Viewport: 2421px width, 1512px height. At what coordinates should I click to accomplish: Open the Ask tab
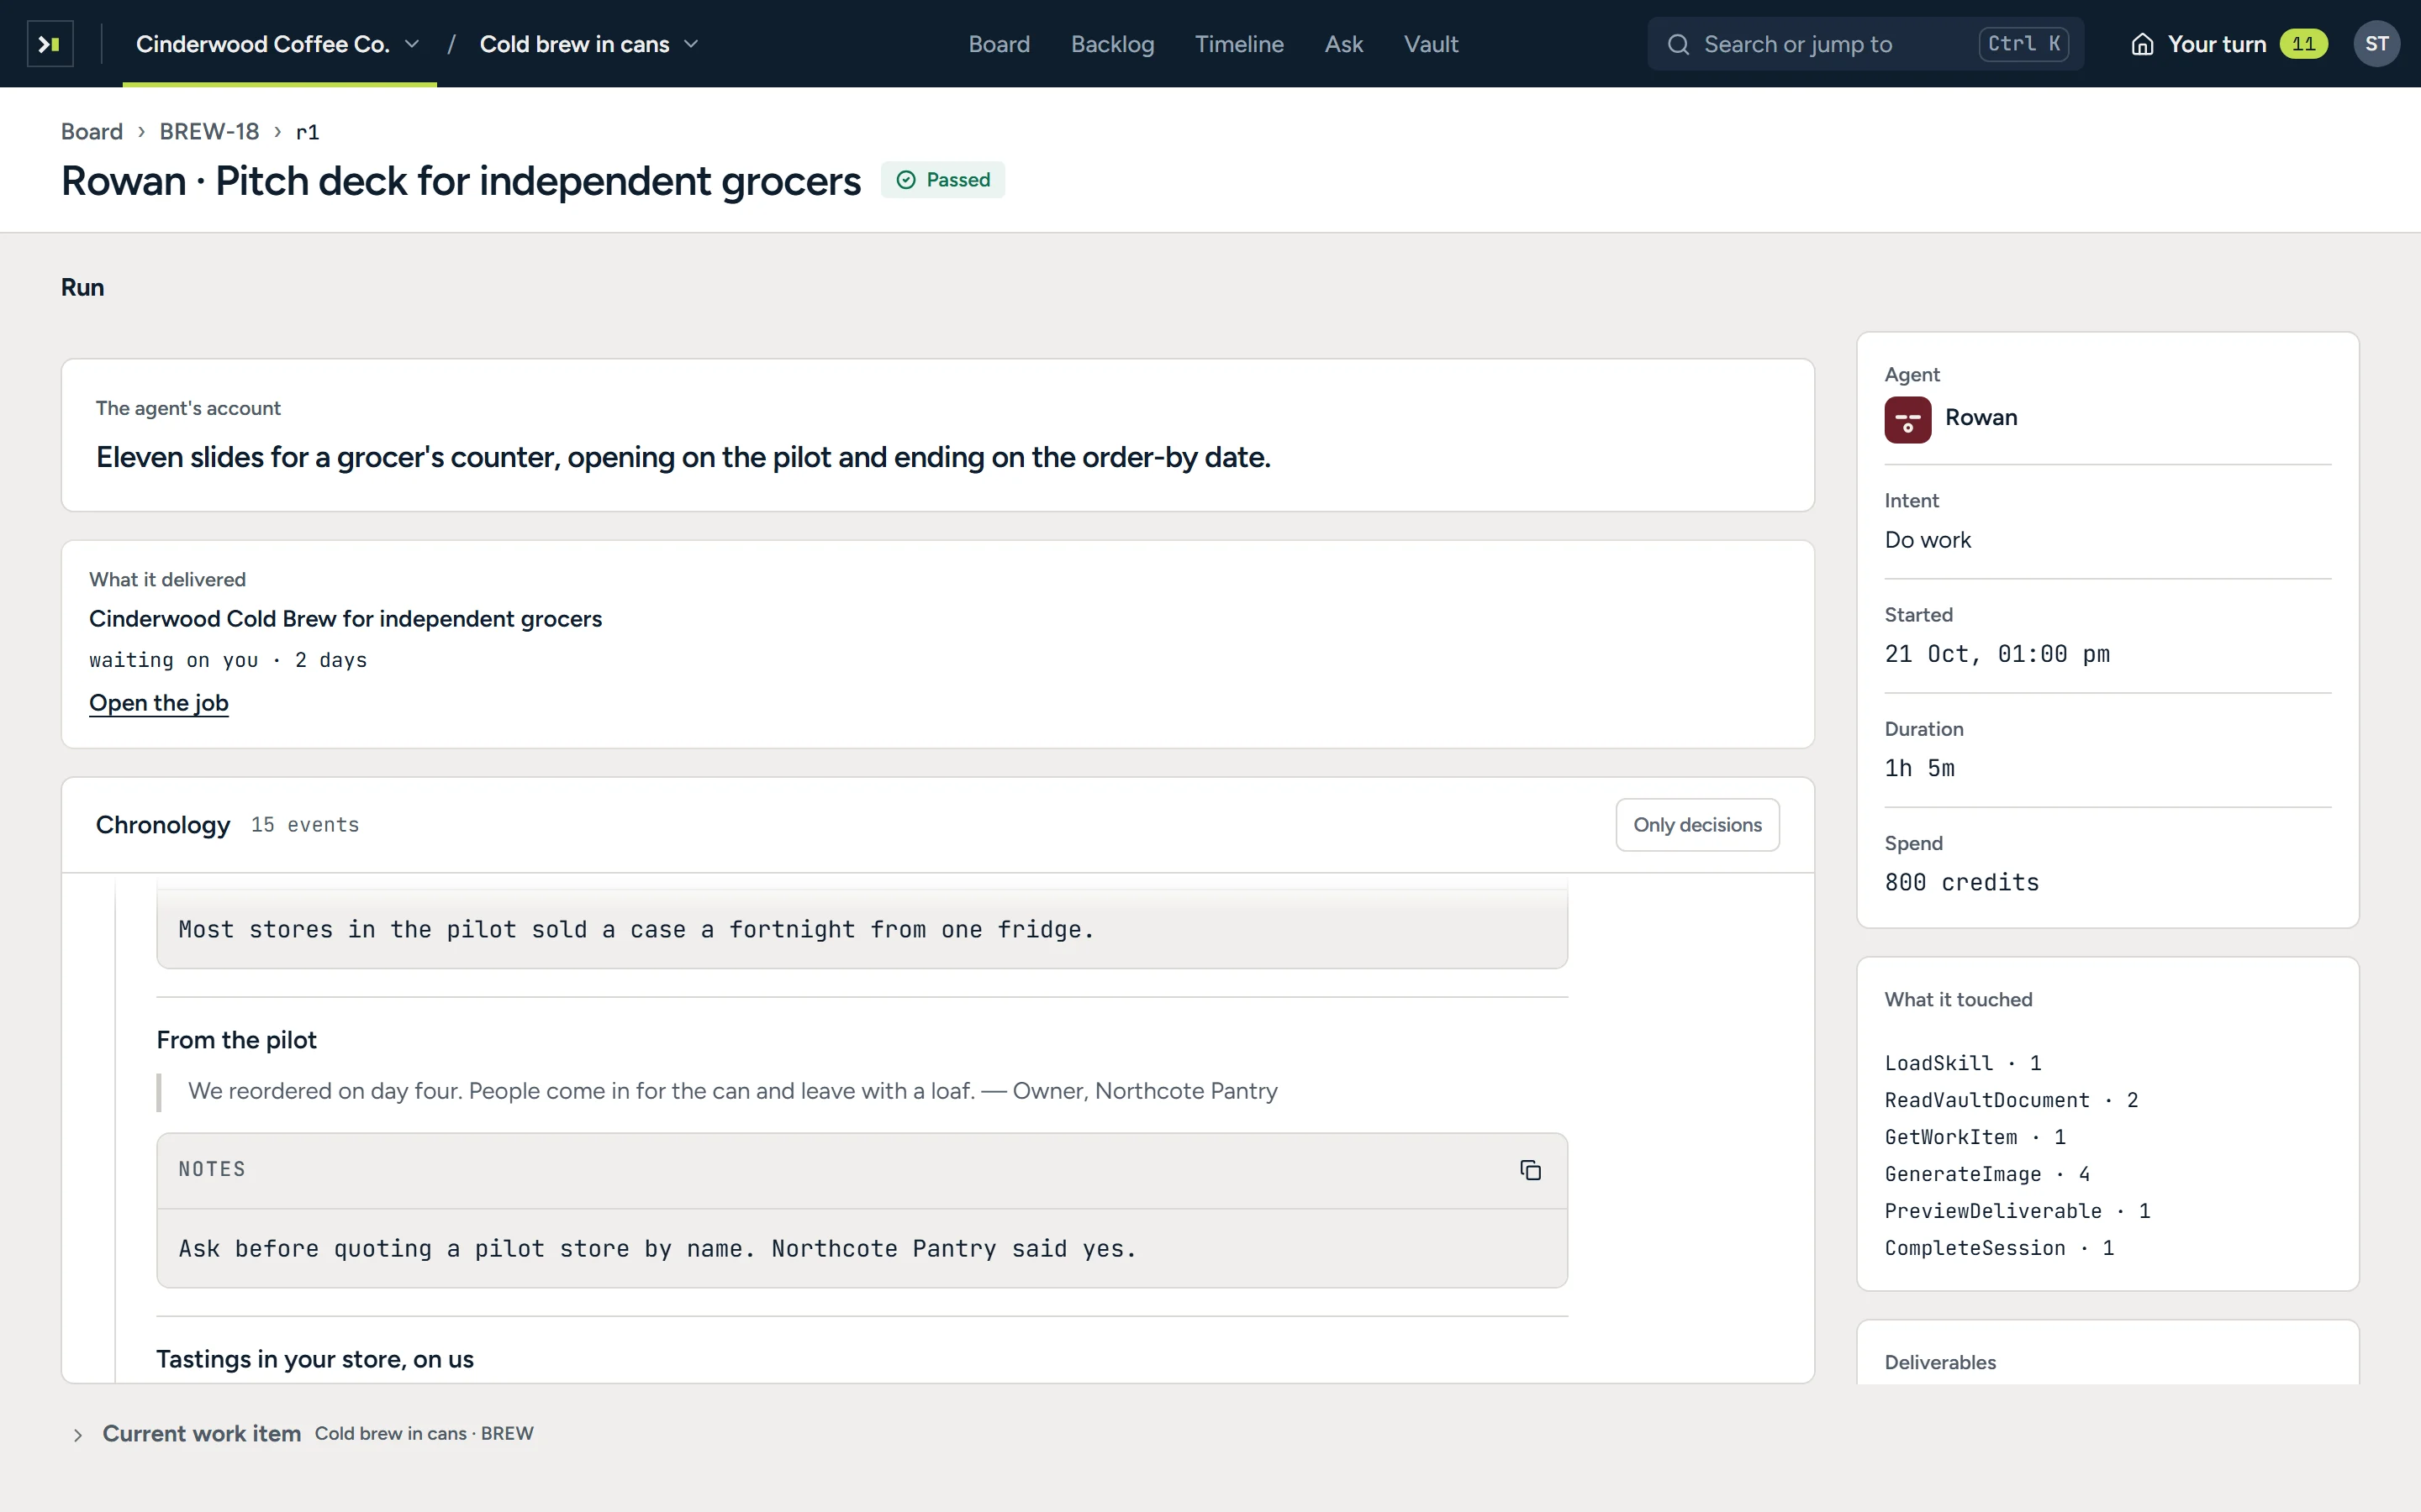click(x=1343, y=44)
